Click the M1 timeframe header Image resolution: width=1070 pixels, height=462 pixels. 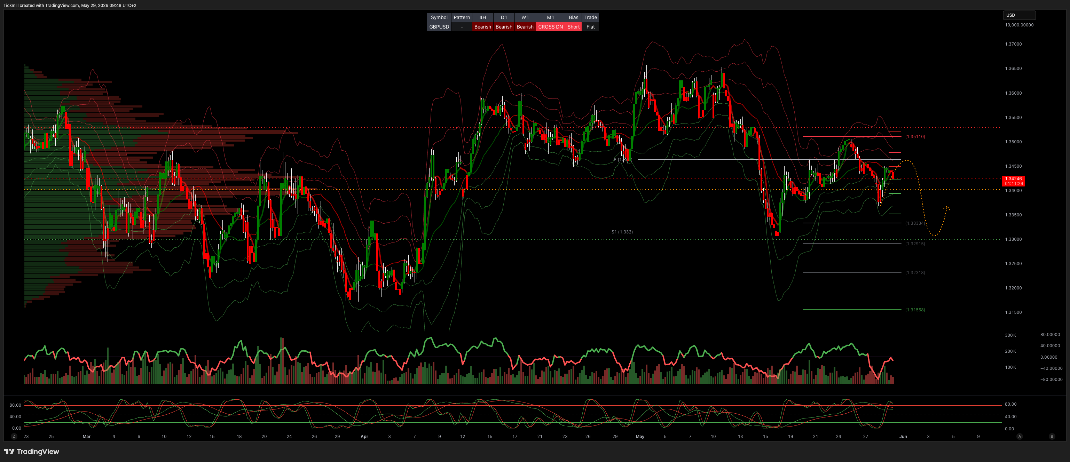coord(550,17)
